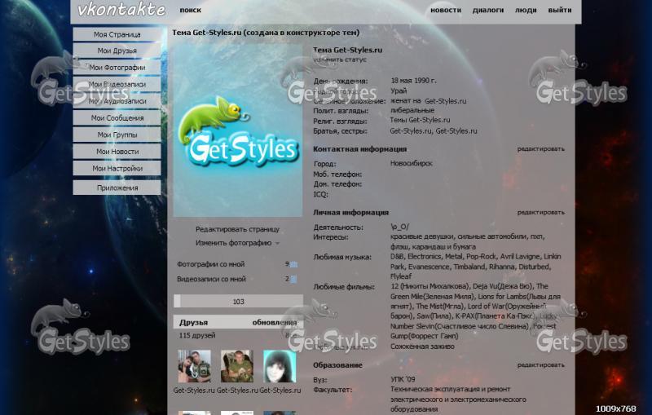Click красивые девушки interests text

(467, 241)
